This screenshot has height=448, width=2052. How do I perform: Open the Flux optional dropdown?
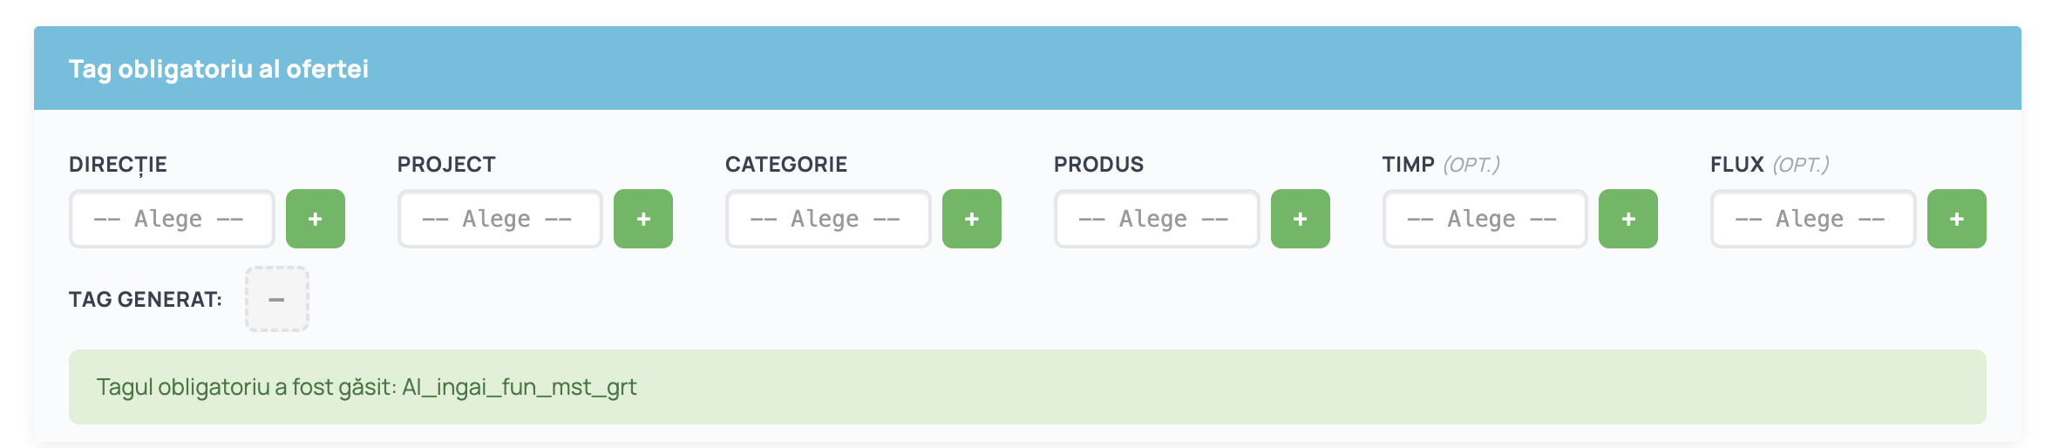coord(1813,219)
